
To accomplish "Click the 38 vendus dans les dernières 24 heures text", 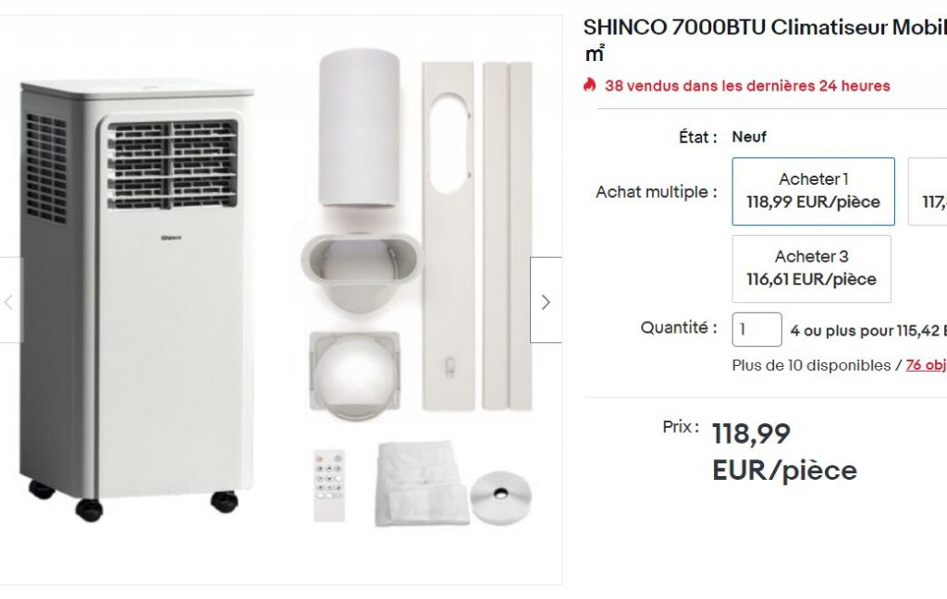I will point(747,86).
